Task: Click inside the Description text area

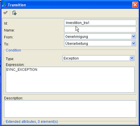Action: point(70,109)
